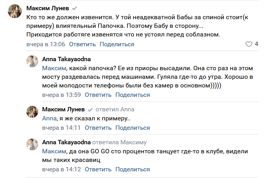Reply to the comment posted вчера в 13:06
This screenshot has width=267, height=178.
click(82, 44)
